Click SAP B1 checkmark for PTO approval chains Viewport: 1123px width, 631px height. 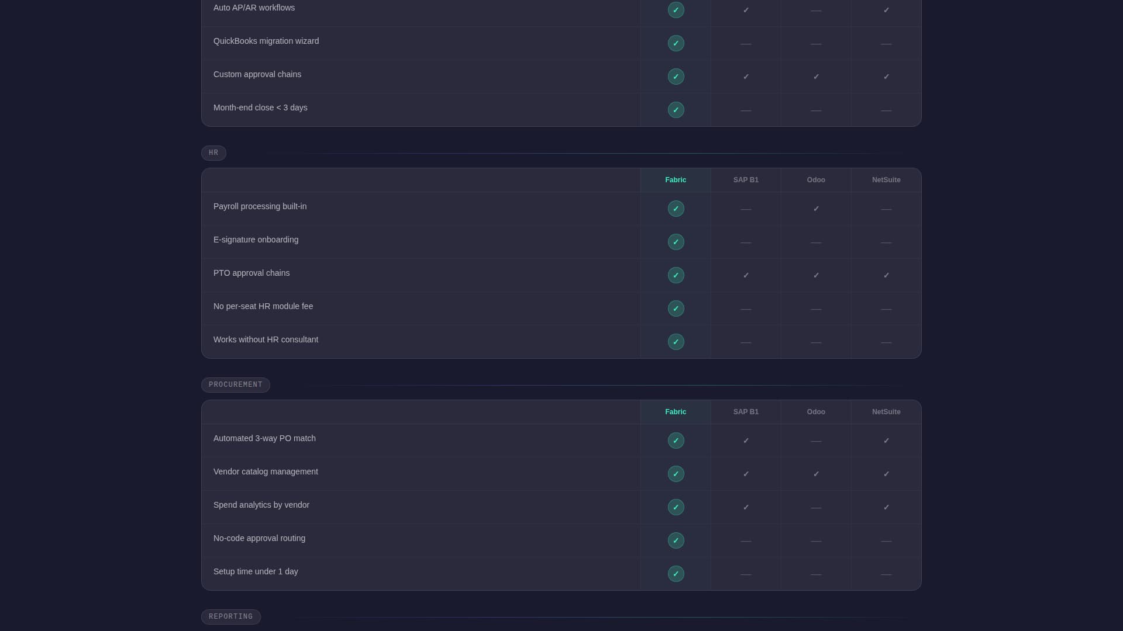(746, 275)
